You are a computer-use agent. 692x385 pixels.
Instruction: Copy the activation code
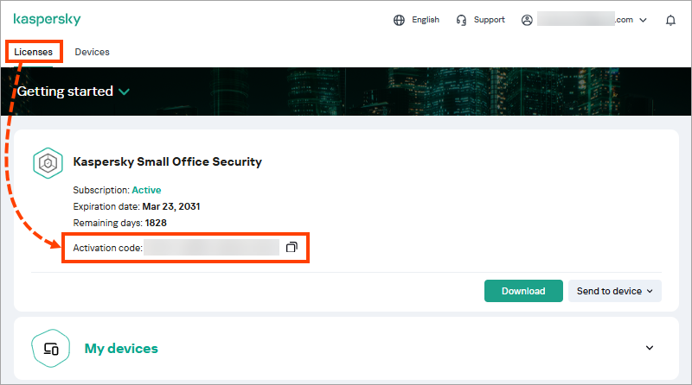tap(292, 248)
